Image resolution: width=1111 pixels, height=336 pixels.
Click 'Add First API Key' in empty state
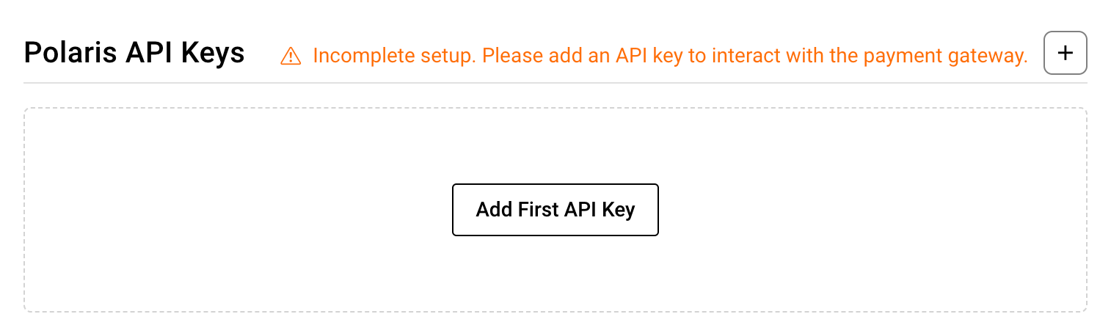(555, 210)
